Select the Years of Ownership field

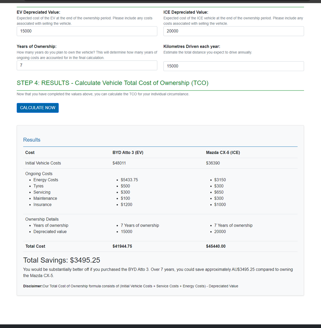click(87, 65)
